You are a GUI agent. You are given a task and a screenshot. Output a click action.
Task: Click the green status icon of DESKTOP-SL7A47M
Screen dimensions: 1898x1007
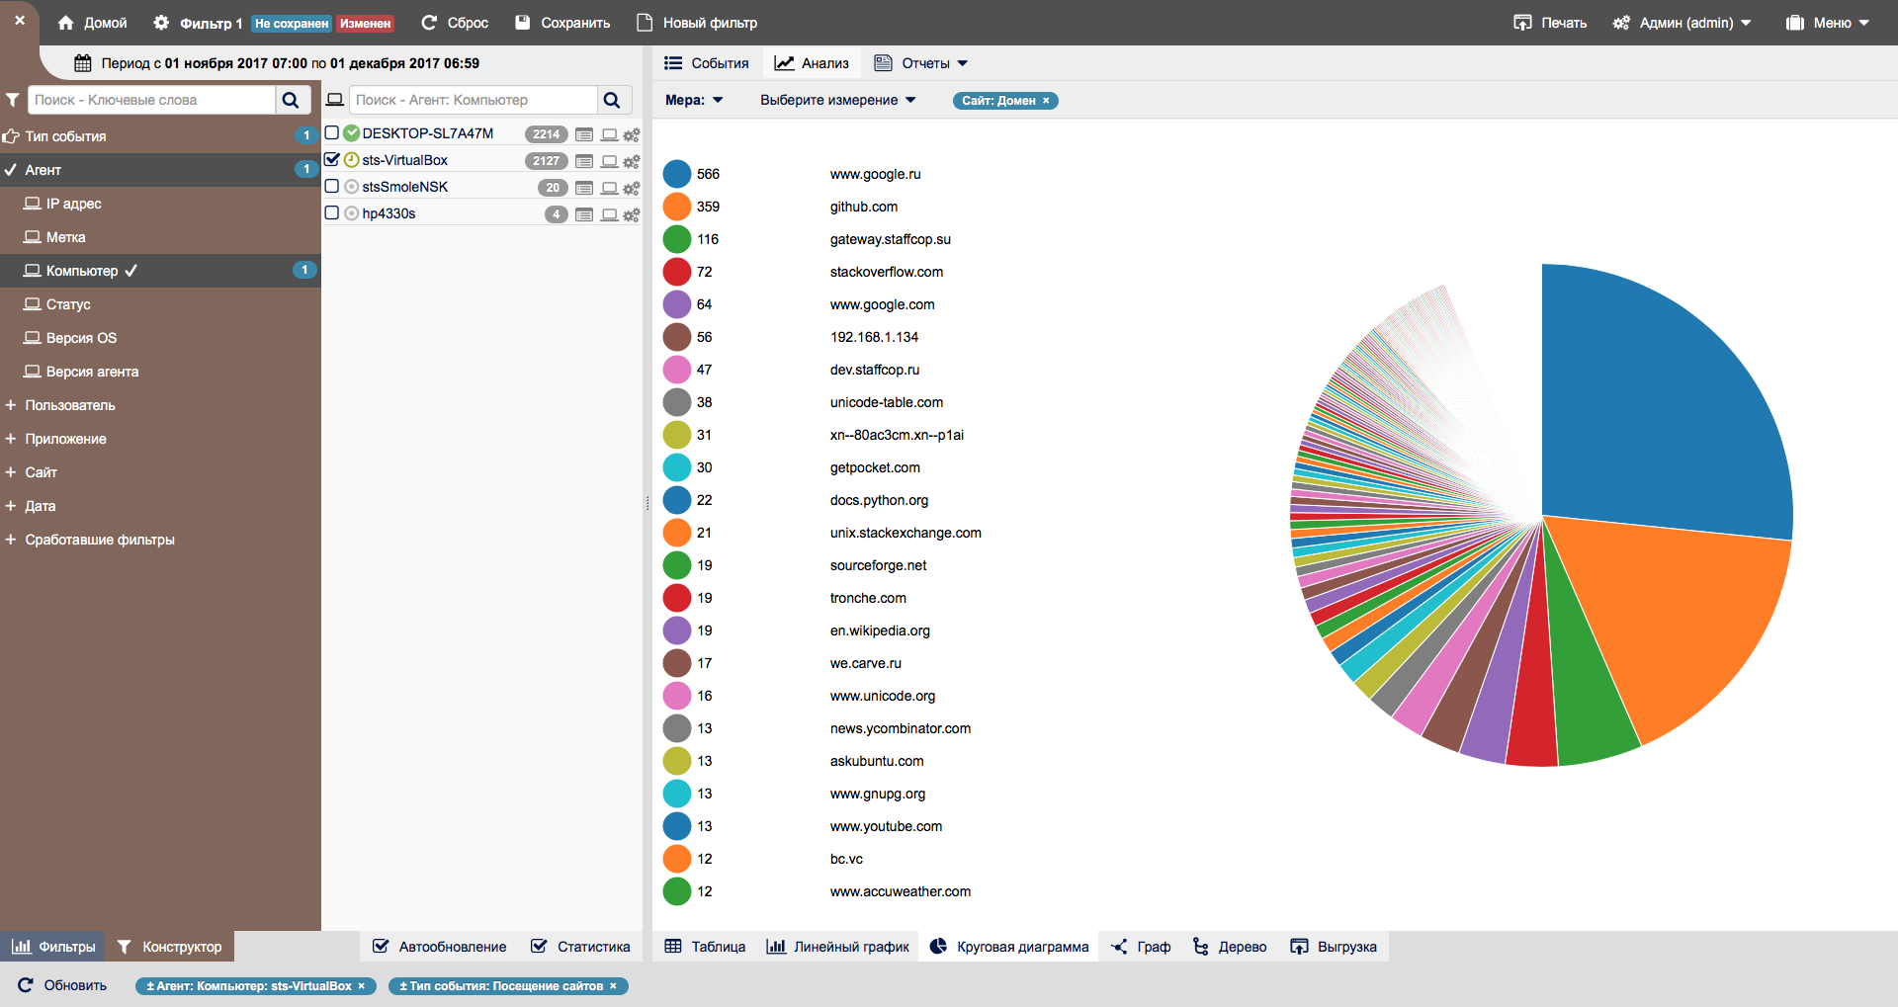[351, 133]
